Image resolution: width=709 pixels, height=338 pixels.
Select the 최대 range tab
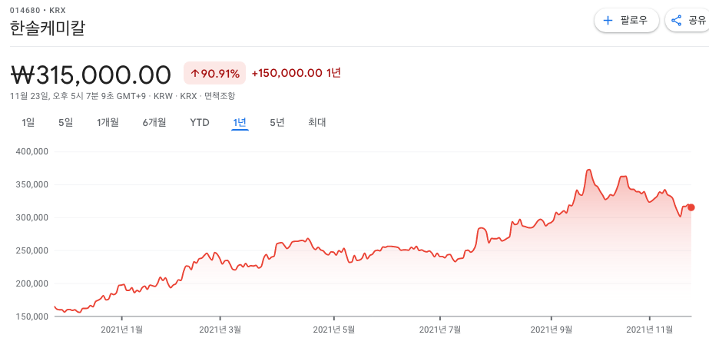(317, 123)
